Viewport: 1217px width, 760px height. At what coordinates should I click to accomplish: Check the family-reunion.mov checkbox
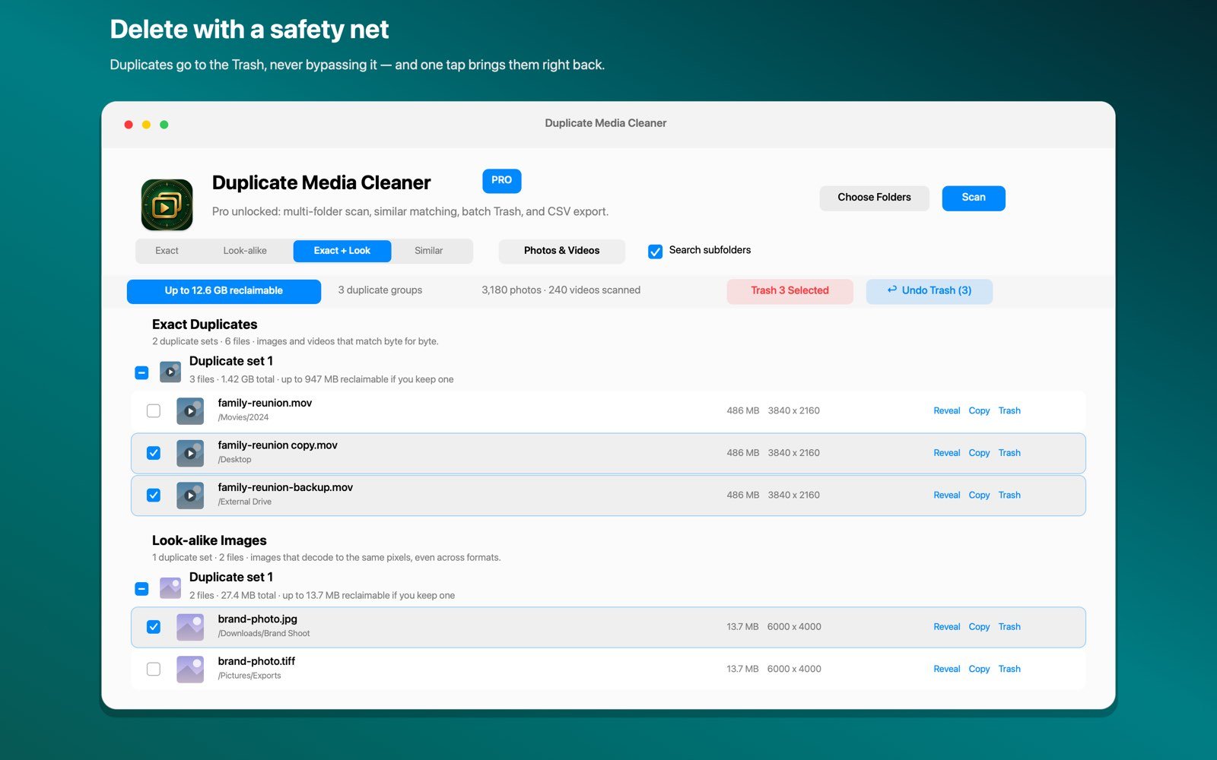154,410
